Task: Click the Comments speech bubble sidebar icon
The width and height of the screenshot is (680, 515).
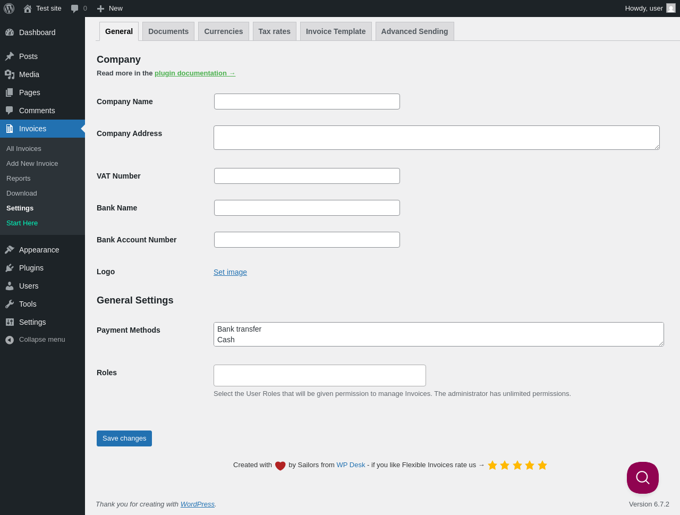Action: [10, 111]
